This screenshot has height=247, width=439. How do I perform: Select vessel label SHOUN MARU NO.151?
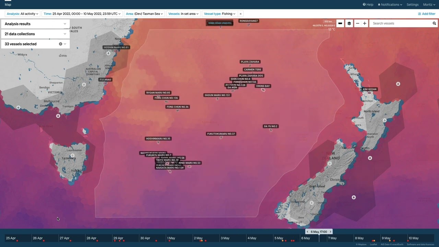pos(217,95)
